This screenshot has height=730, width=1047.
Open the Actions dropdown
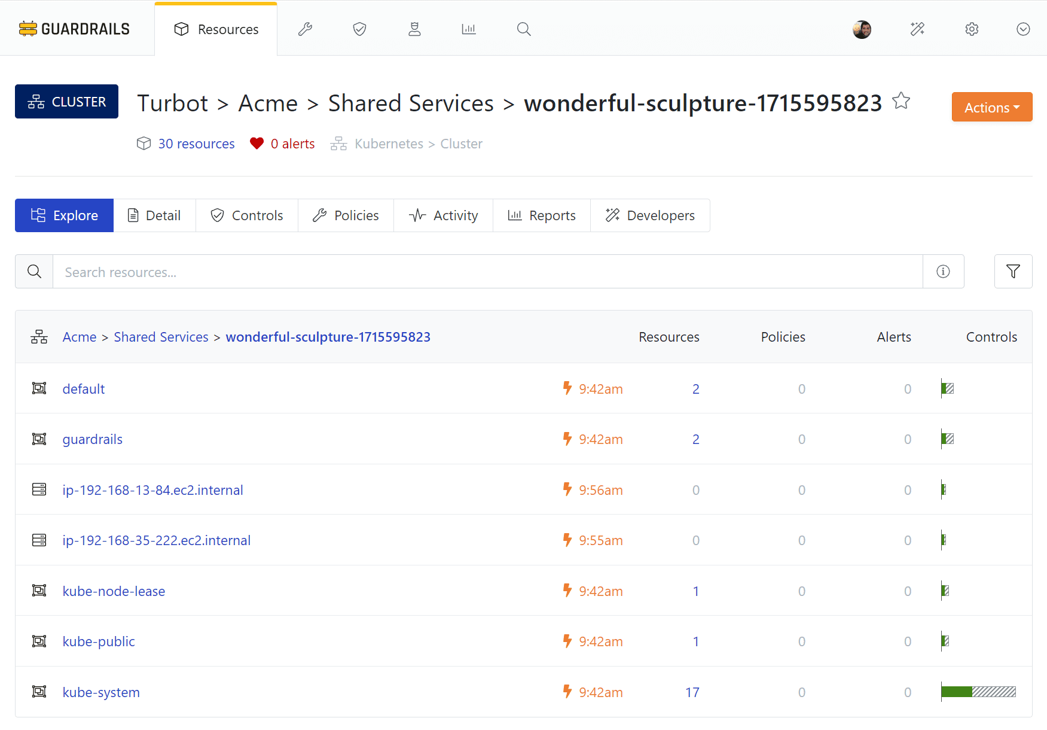[x=991, y=107]
